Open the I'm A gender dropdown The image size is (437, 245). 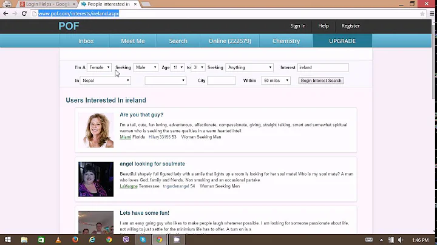99,67
